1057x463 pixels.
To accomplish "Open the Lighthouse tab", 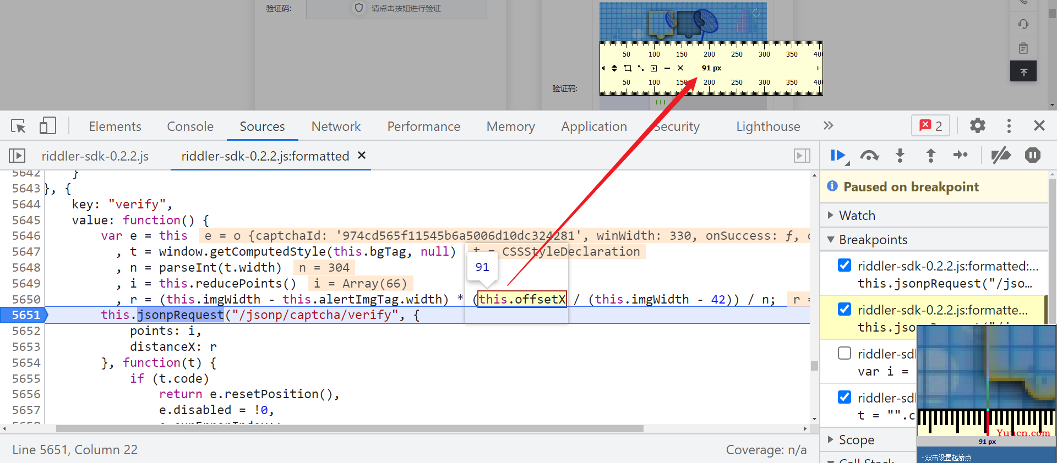I will pos(768,126).
